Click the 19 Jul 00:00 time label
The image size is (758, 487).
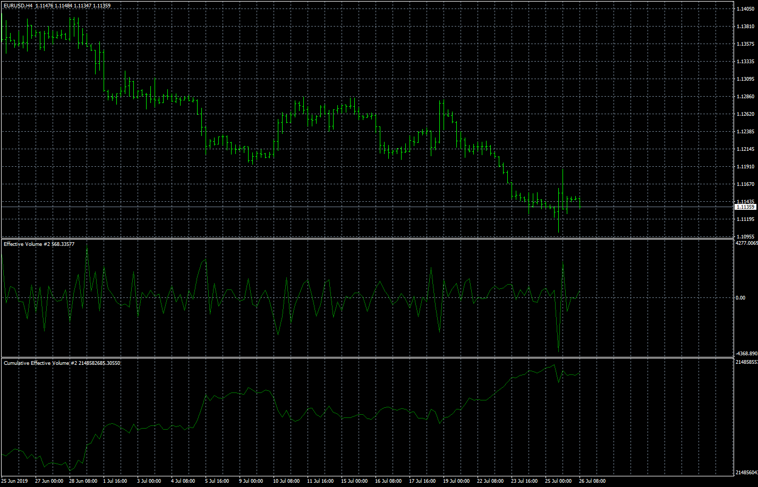[456, 481]
